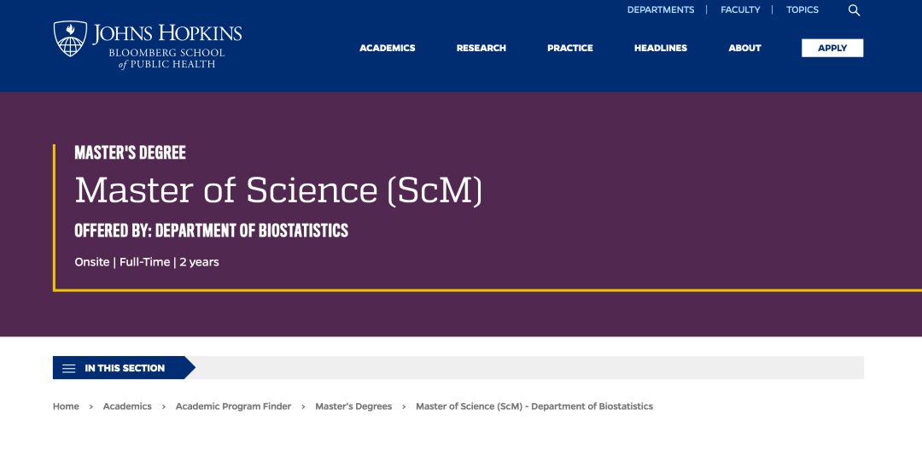
Task: Click the Johns Hopkins Bloomberg School logo
Action: [148, 45]
